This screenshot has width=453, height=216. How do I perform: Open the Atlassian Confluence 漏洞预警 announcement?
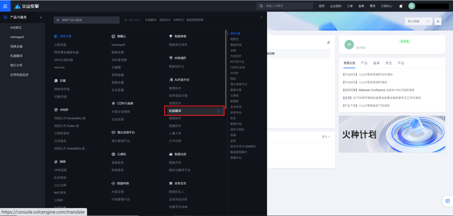(x=379, y=90)
